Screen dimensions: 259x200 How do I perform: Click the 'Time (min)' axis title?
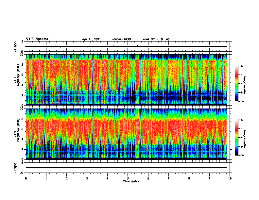(x=131, y=181)
